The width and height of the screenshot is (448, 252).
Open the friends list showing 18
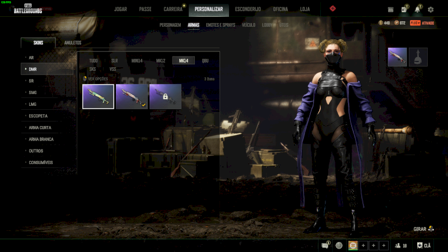click(x=401, y=245)
